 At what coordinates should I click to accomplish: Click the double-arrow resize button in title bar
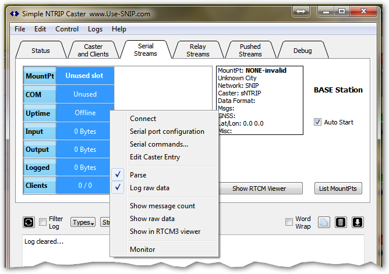[x=301, y=11]
